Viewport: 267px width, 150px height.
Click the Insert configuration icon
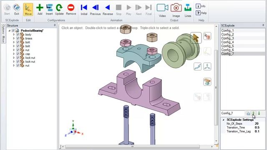click(x=49, y=10)
